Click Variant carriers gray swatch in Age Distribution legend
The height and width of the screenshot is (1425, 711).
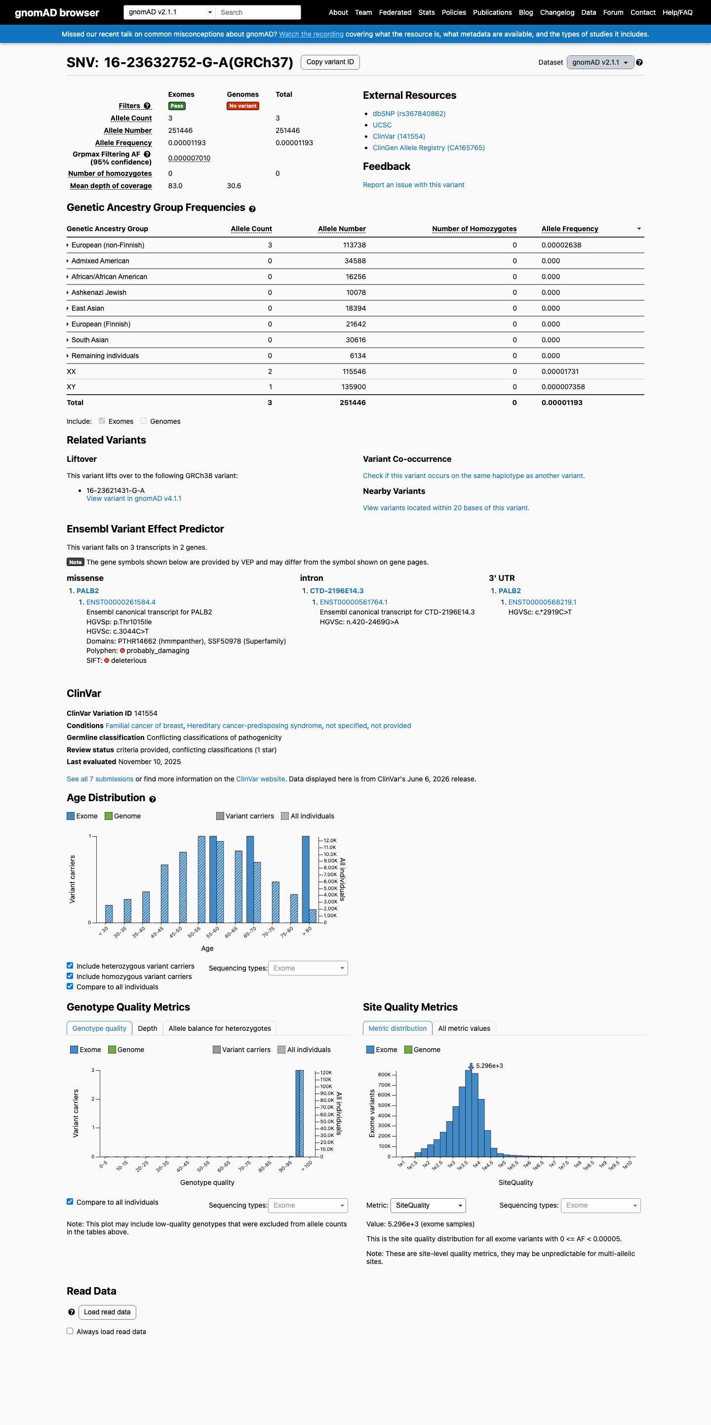220,816
